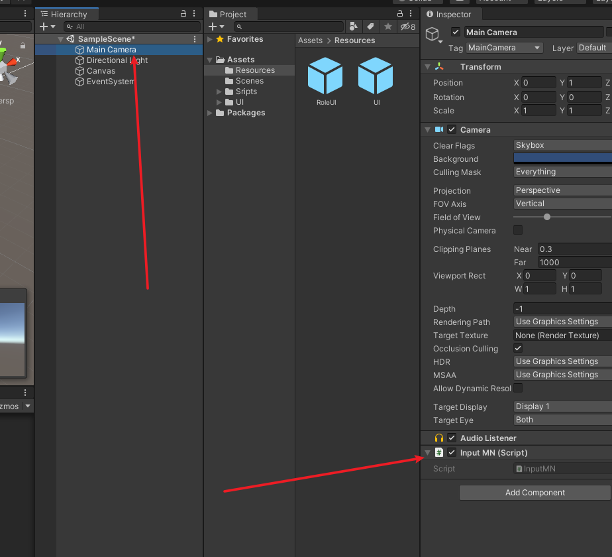
Task: Open the Hierarchy panel three-dot menu
Action: click(x=194, y=14)
